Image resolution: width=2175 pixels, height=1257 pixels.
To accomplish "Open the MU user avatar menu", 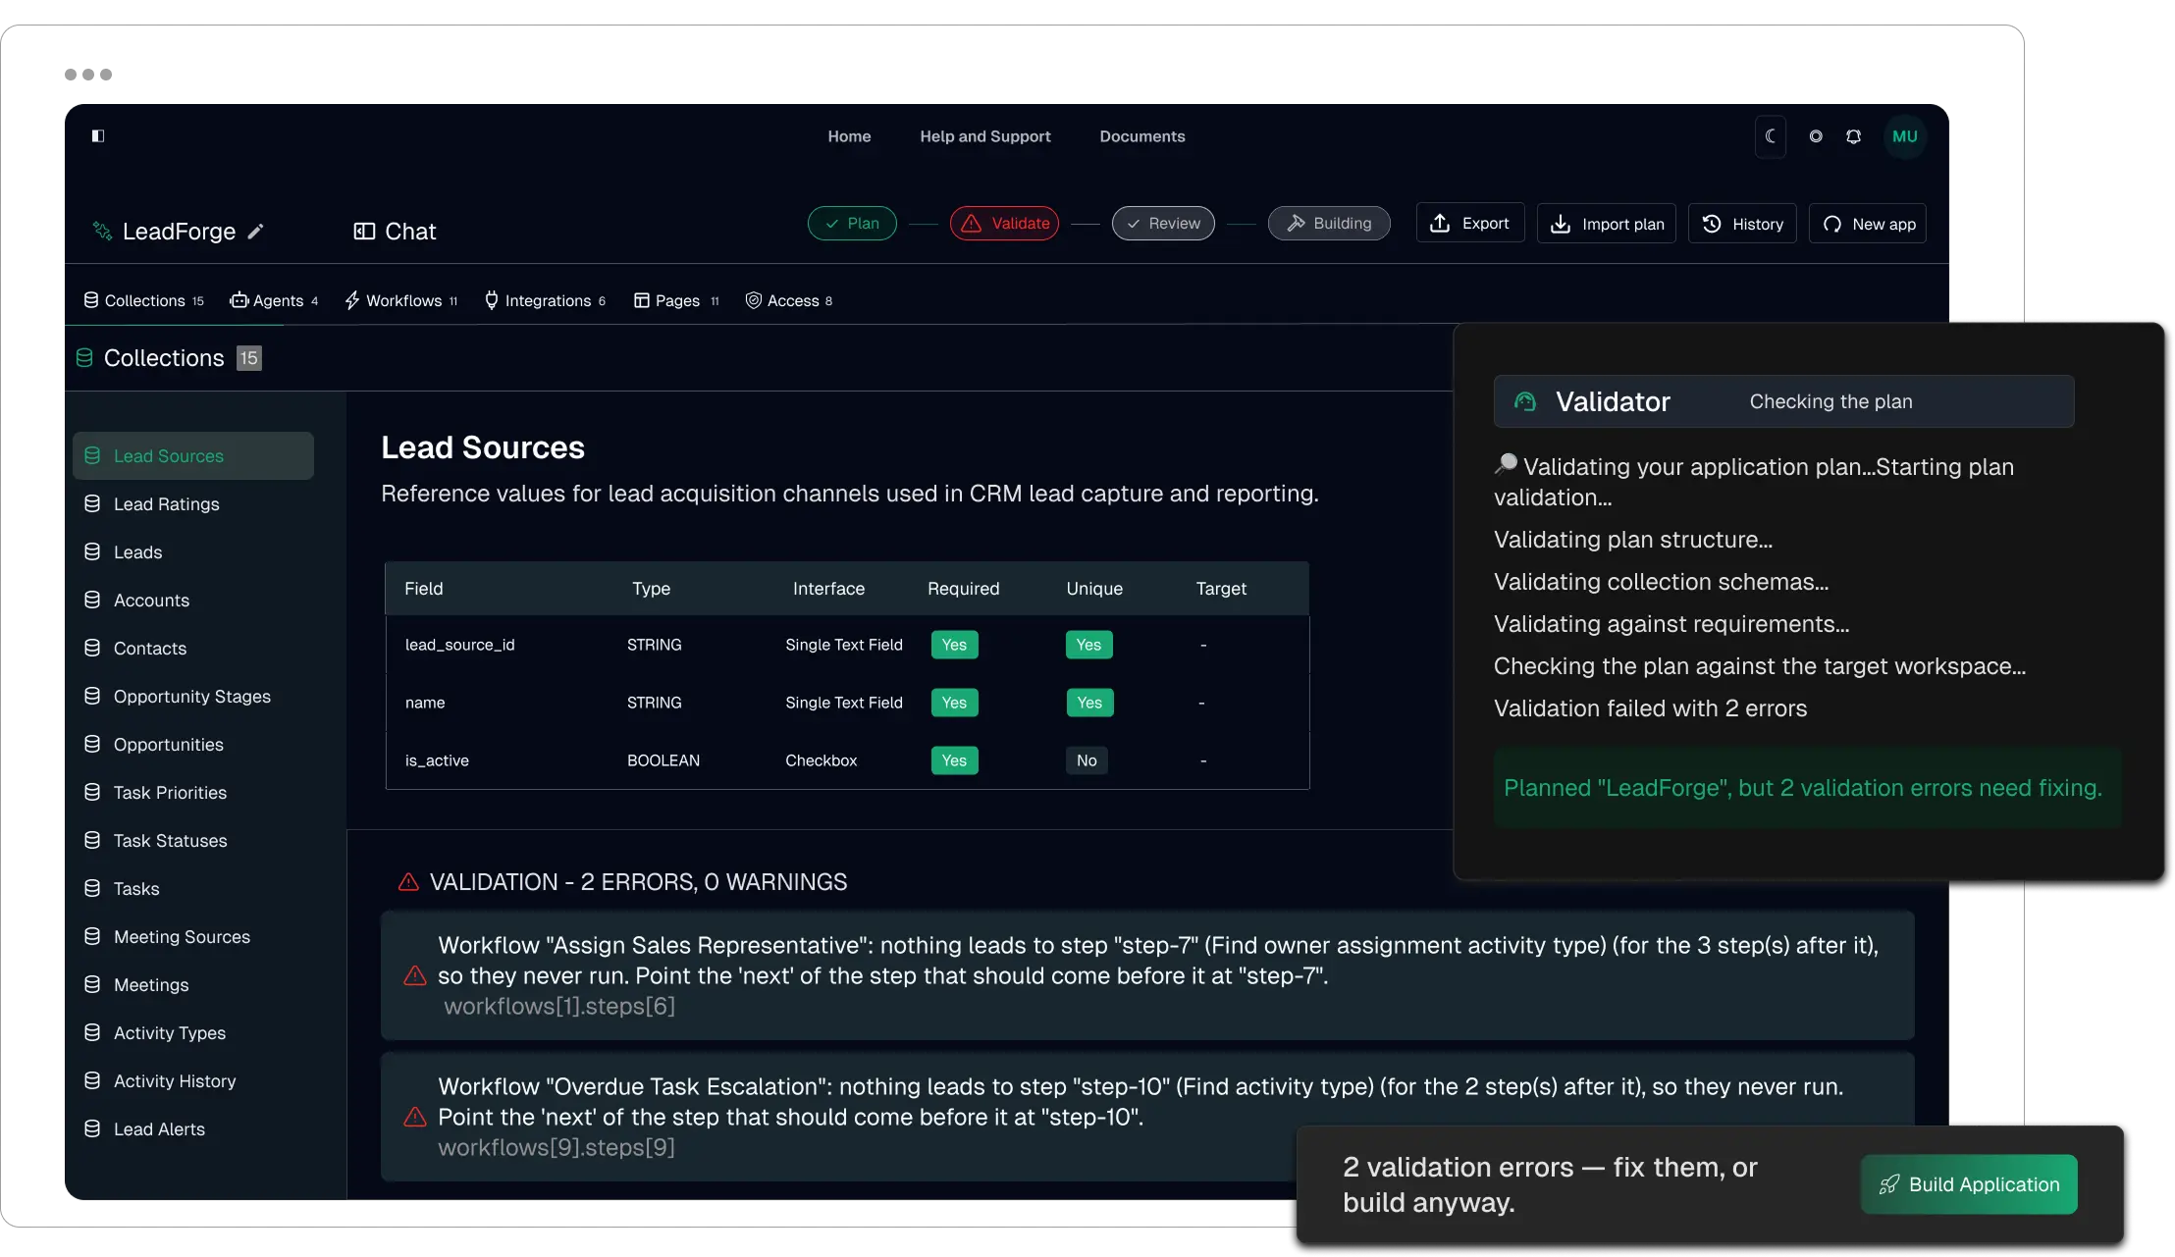I will pyautogui.click(x=1905, y=136).
